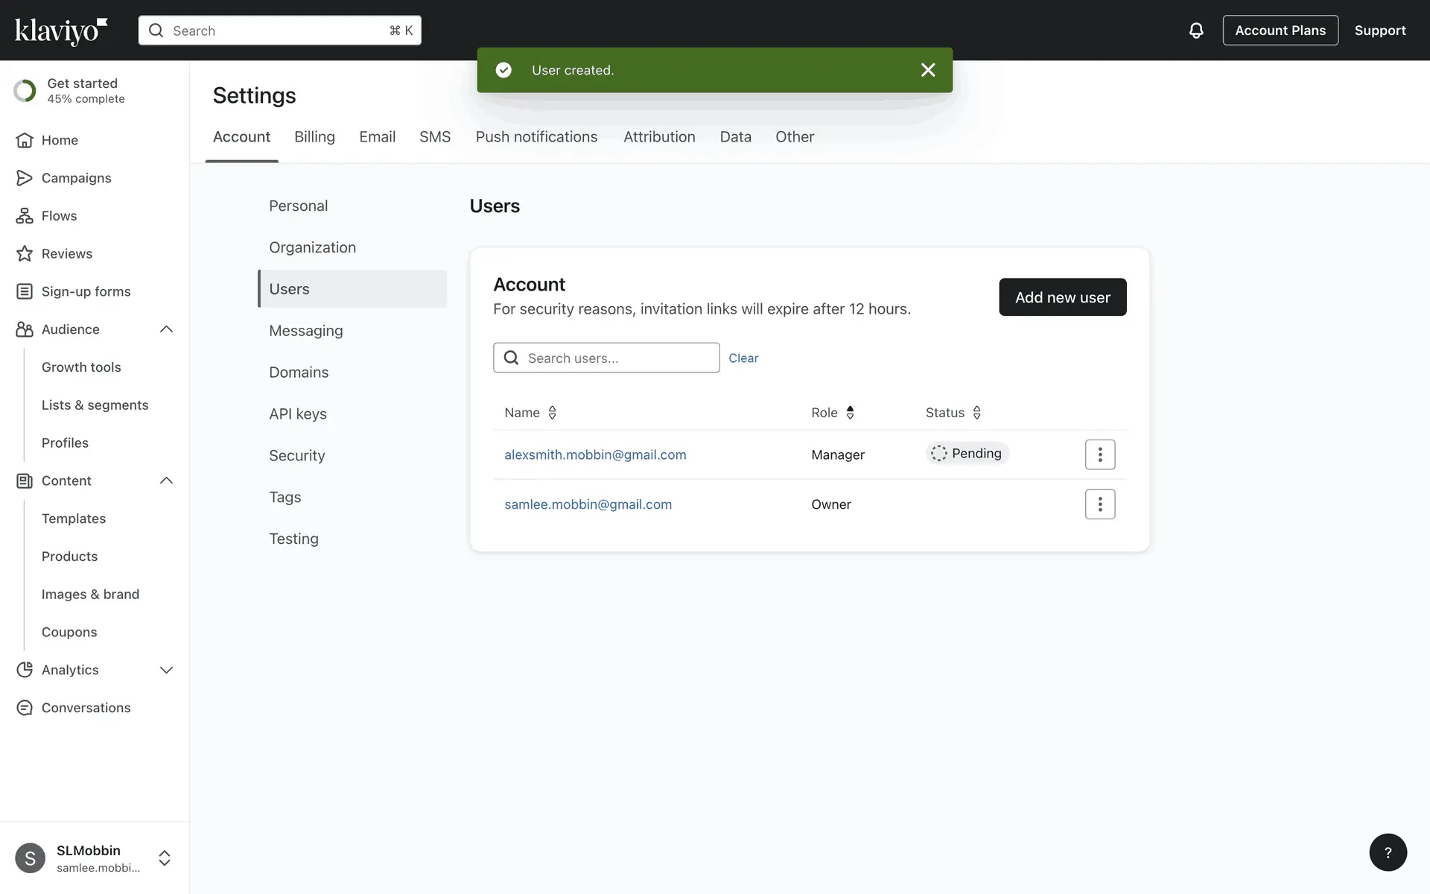Screen dimensions: 1430x894
Task: Open options menu for alexsmith.mobbin user
Action: tap(1099, 454)
